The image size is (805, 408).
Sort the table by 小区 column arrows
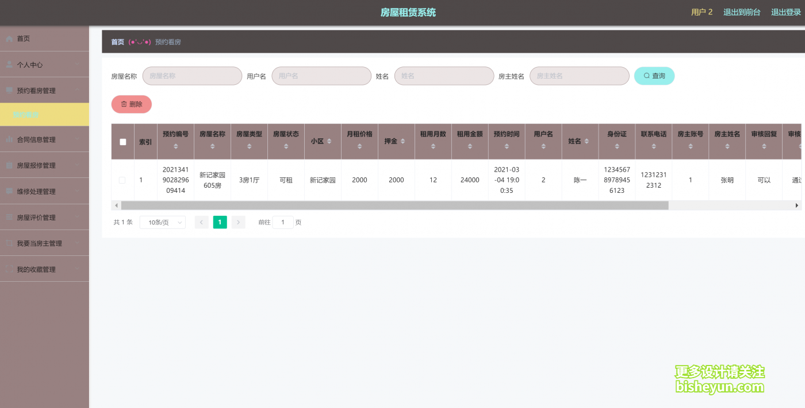pos(329,141)
